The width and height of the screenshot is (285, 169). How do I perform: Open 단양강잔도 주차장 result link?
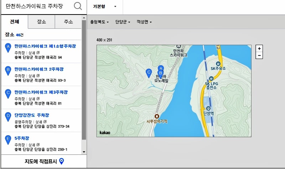click(x=32, y=115)
